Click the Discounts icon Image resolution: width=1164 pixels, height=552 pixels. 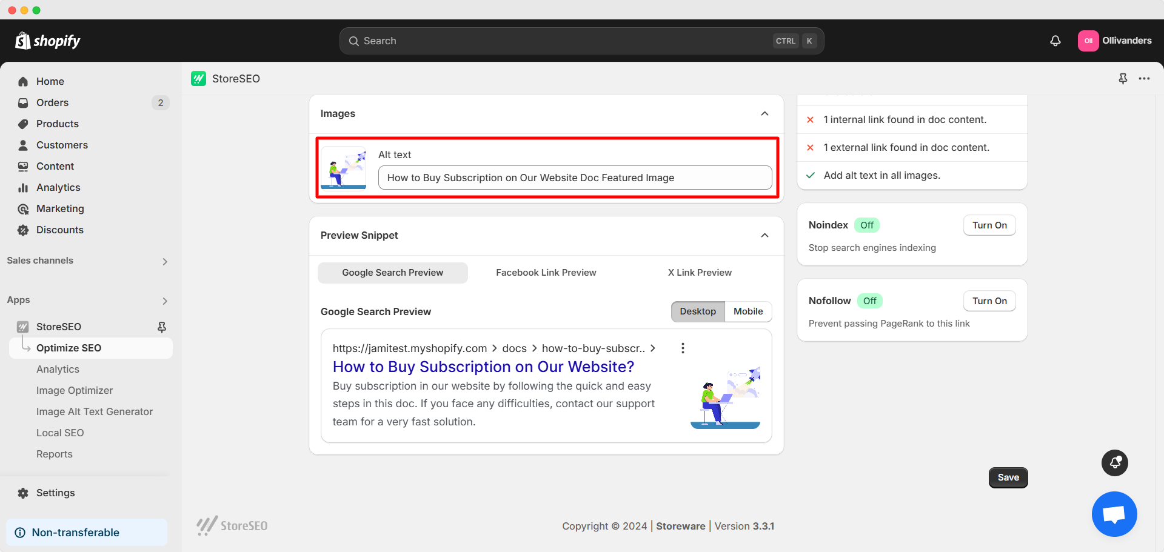(x=23, y=230)
